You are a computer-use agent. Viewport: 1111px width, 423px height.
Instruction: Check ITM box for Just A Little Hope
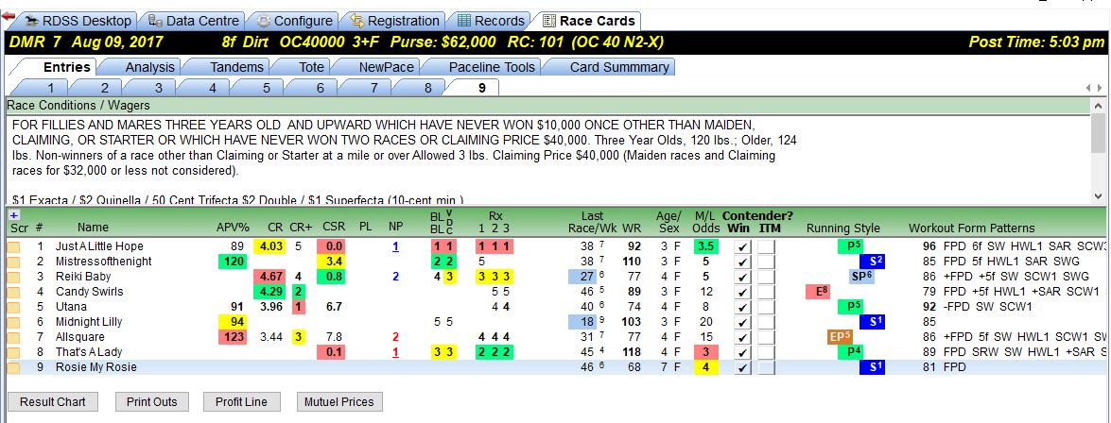pos(766,246)
